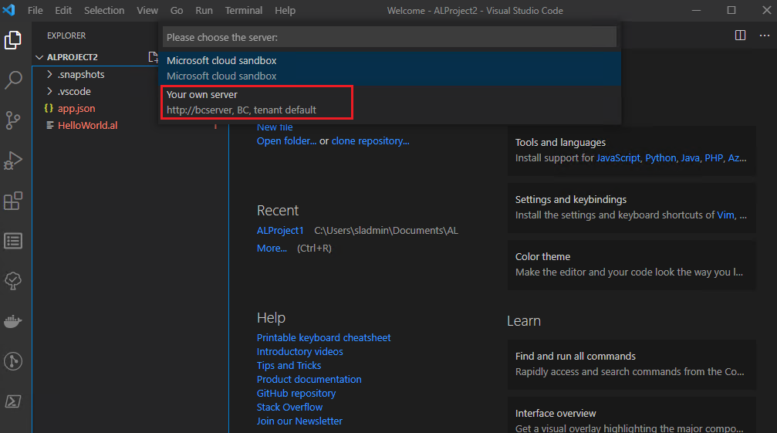This screenshot has height=433, width=777.
Task: Open Introductory videos link
Action: 300,351
